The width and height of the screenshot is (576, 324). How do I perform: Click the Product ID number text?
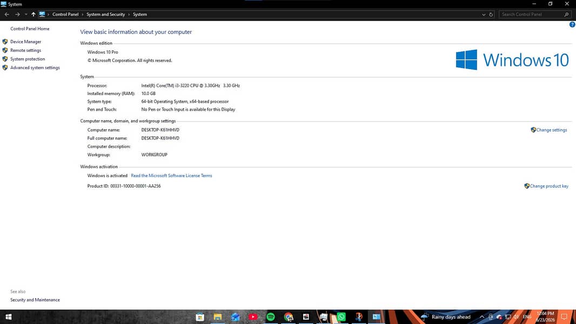click(x=136, y=186)
